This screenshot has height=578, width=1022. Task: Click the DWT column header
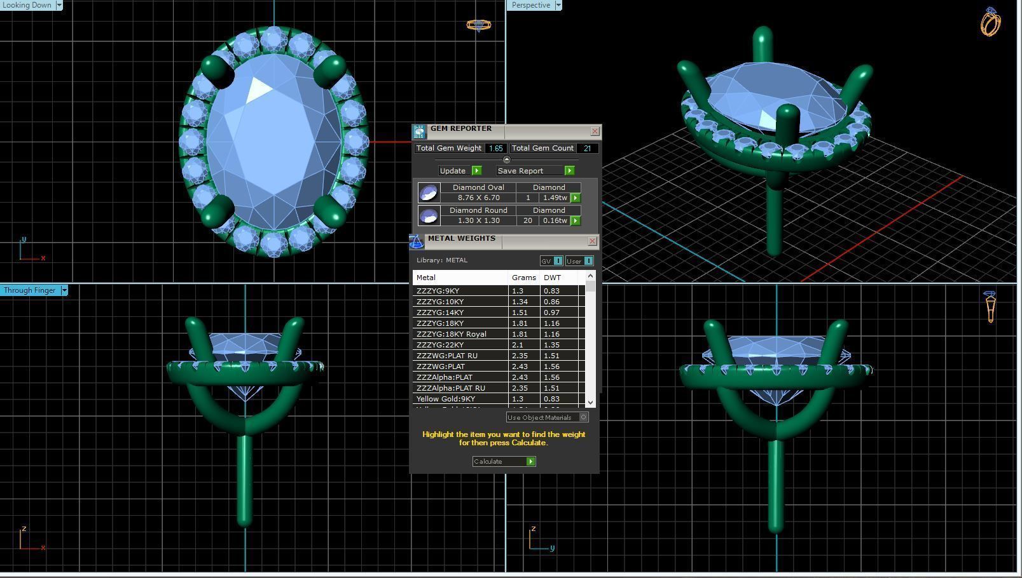558,278
